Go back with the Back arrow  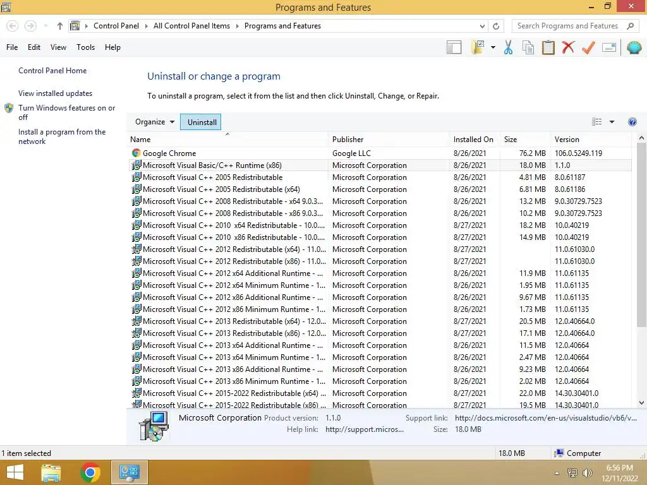coord(13,26)
